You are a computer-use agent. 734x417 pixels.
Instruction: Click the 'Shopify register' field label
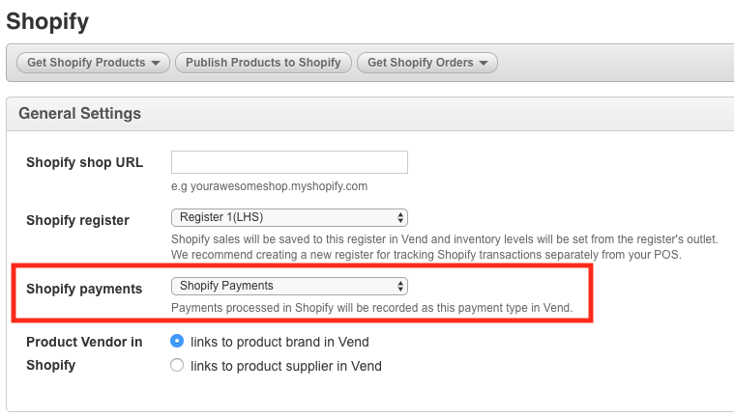[x=77, y=220]
